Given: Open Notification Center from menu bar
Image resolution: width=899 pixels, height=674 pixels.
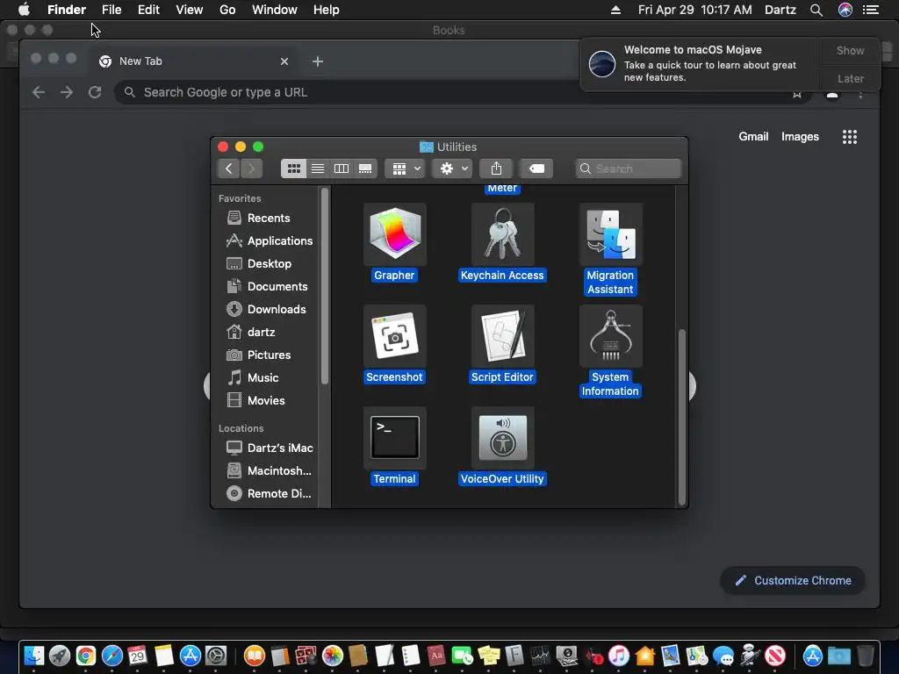Looking at the screenshot, I should (871, 10).
